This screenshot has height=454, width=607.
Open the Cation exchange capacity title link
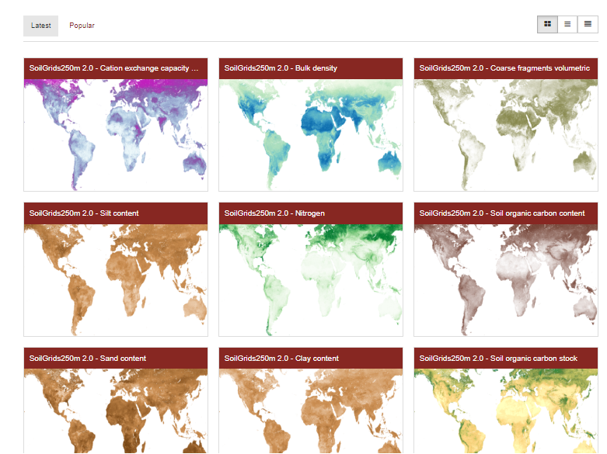click(x=113, y=68)
